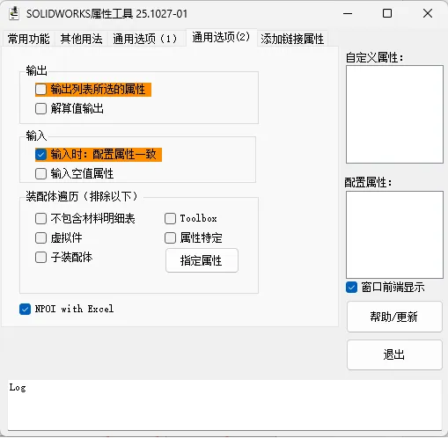Click inside the 自定义属性 list box
Image resolution: width=448 pixels, height=438 pixels.
coord(394,114)
